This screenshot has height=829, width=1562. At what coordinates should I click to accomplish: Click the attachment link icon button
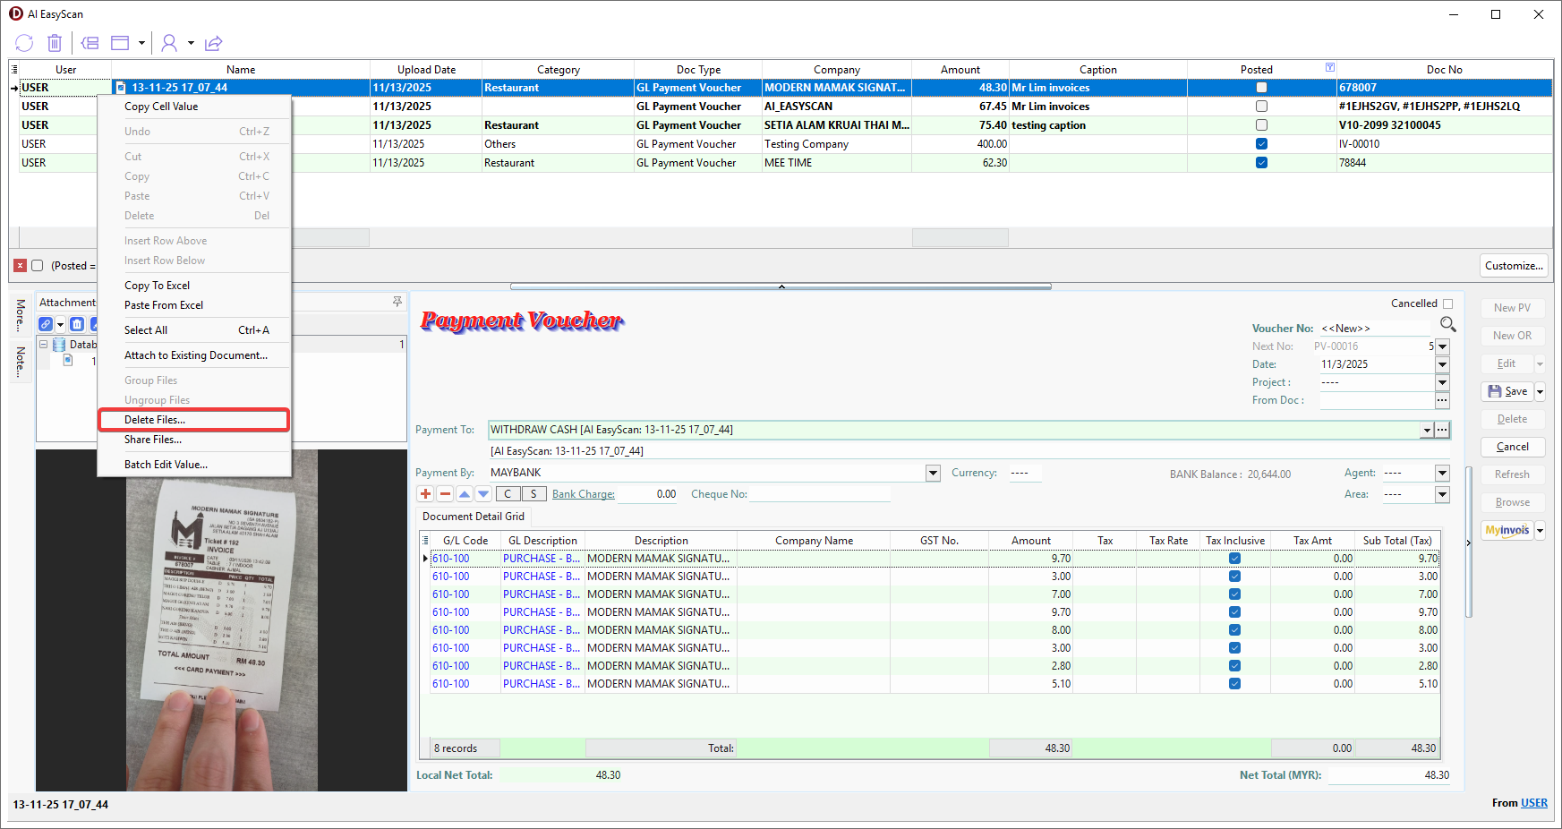click(x=46, y=324)
